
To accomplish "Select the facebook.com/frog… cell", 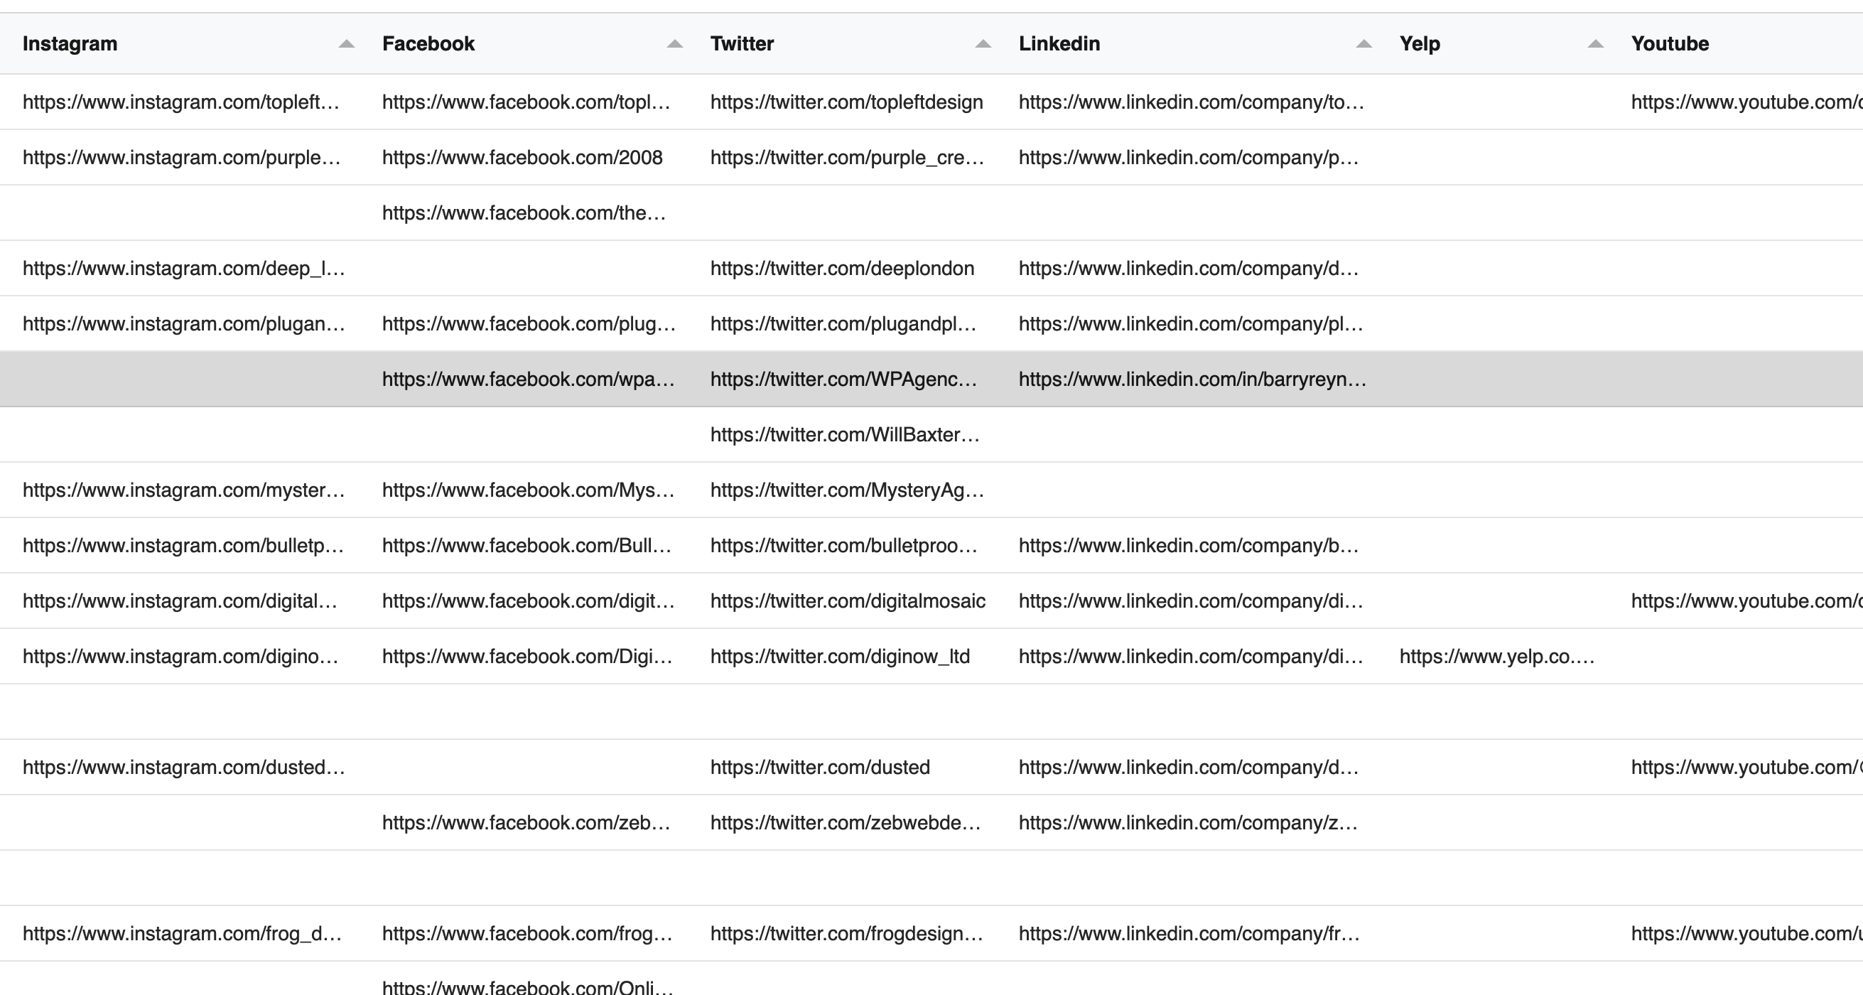I will coord(527,933).
